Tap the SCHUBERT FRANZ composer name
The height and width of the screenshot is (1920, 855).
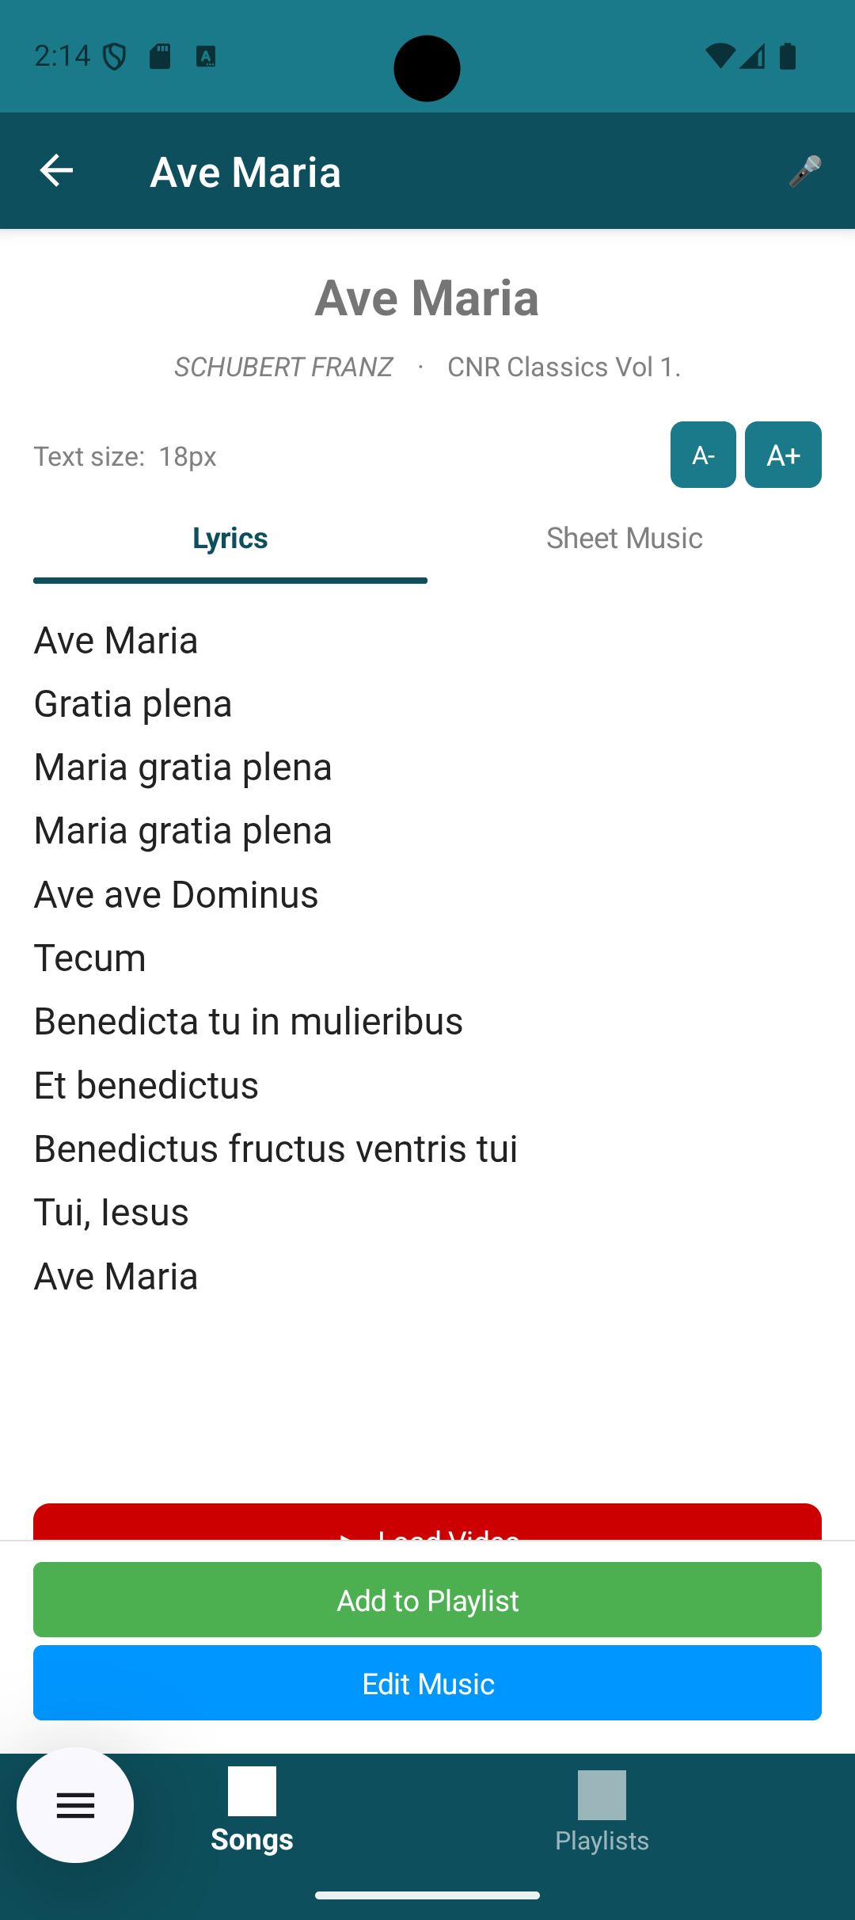pyautogui.click(x=283, y=368)
